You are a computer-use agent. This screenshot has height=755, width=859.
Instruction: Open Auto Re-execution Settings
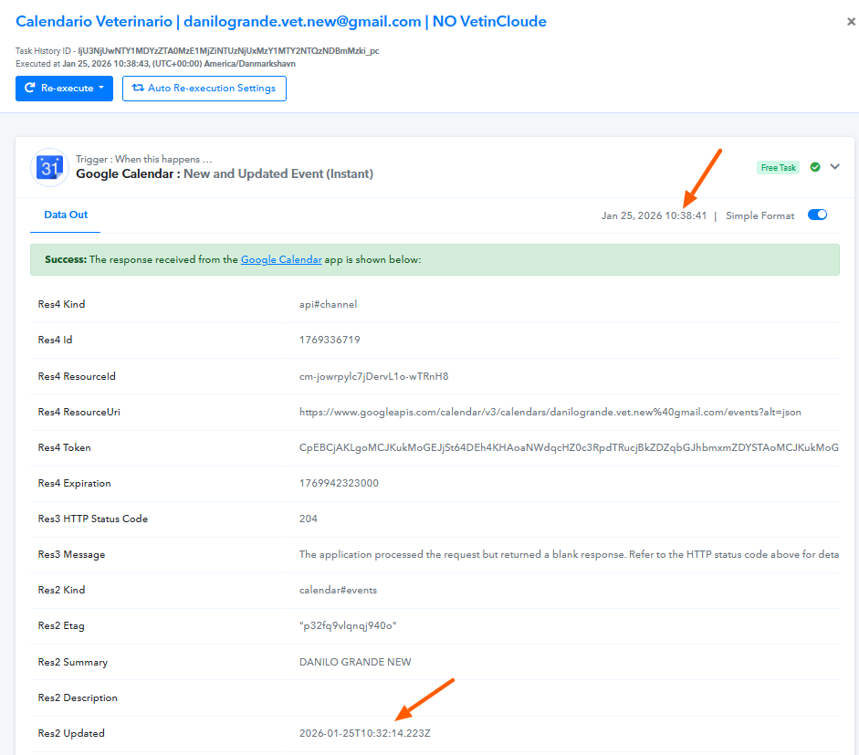[204, 89]
